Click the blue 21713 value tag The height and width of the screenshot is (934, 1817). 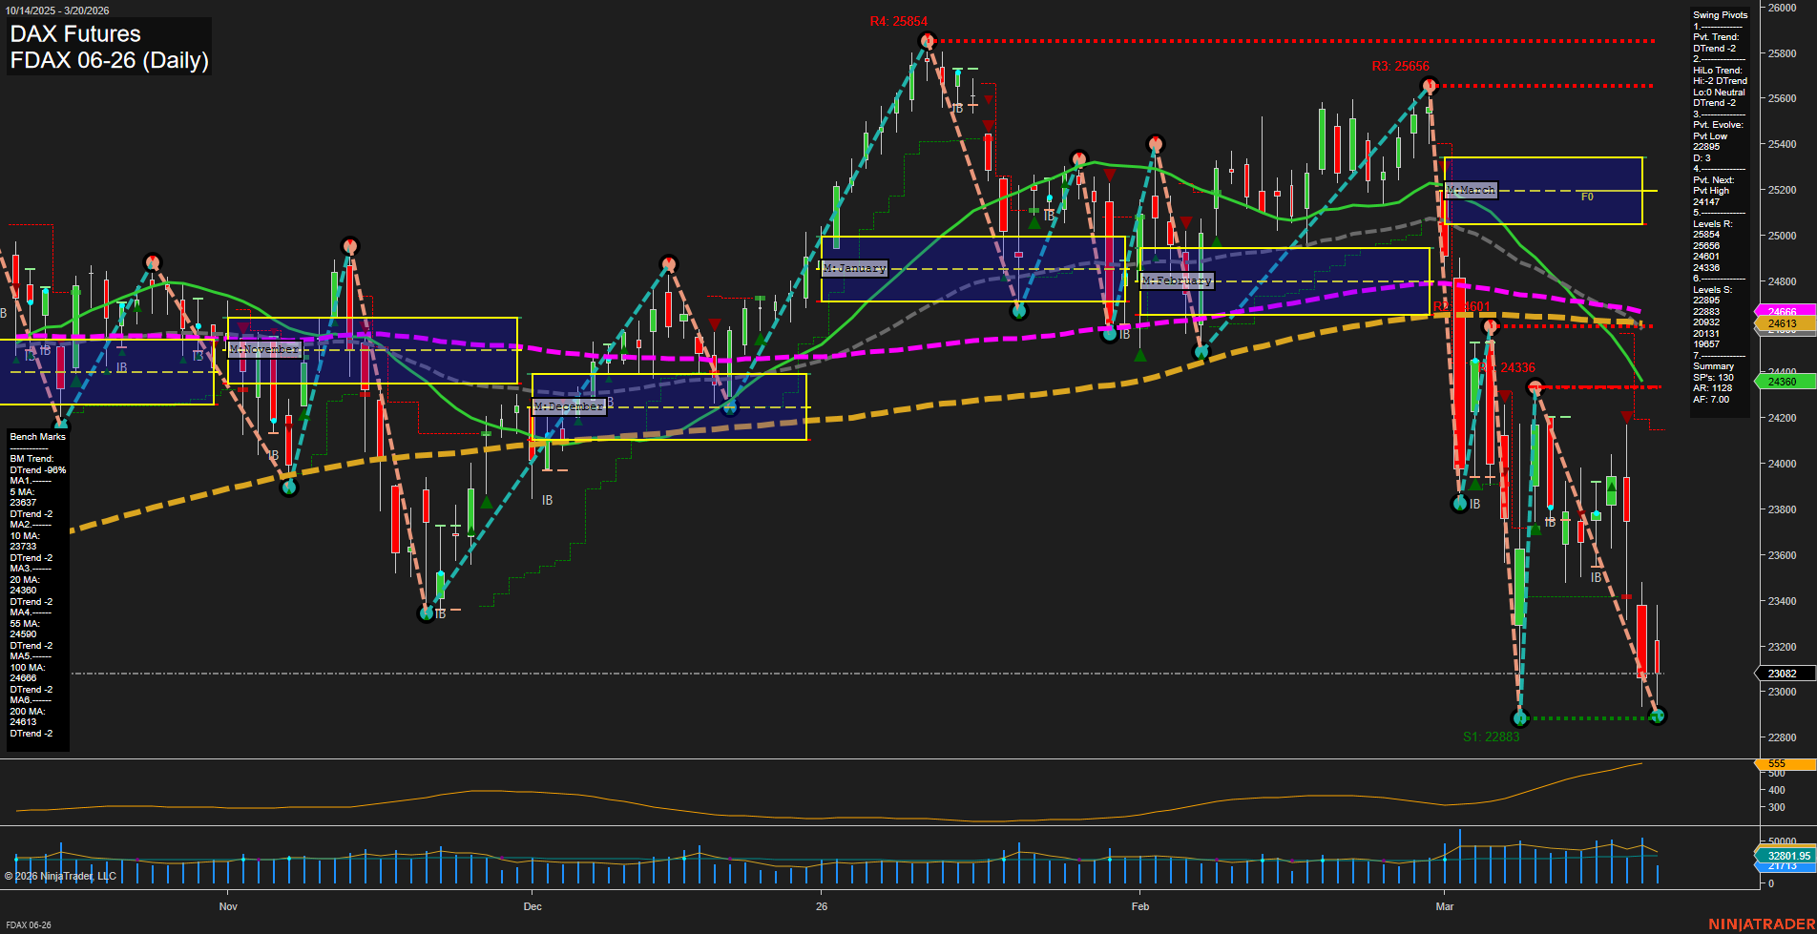(x=1781, y=869)
